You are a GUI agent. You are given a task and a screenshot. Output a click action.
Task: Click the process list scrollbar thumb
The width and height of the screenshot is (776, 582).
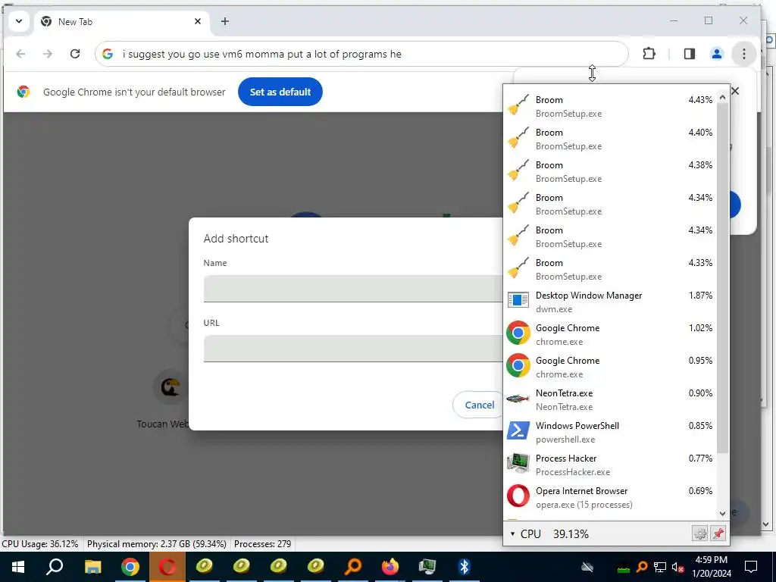722,278
